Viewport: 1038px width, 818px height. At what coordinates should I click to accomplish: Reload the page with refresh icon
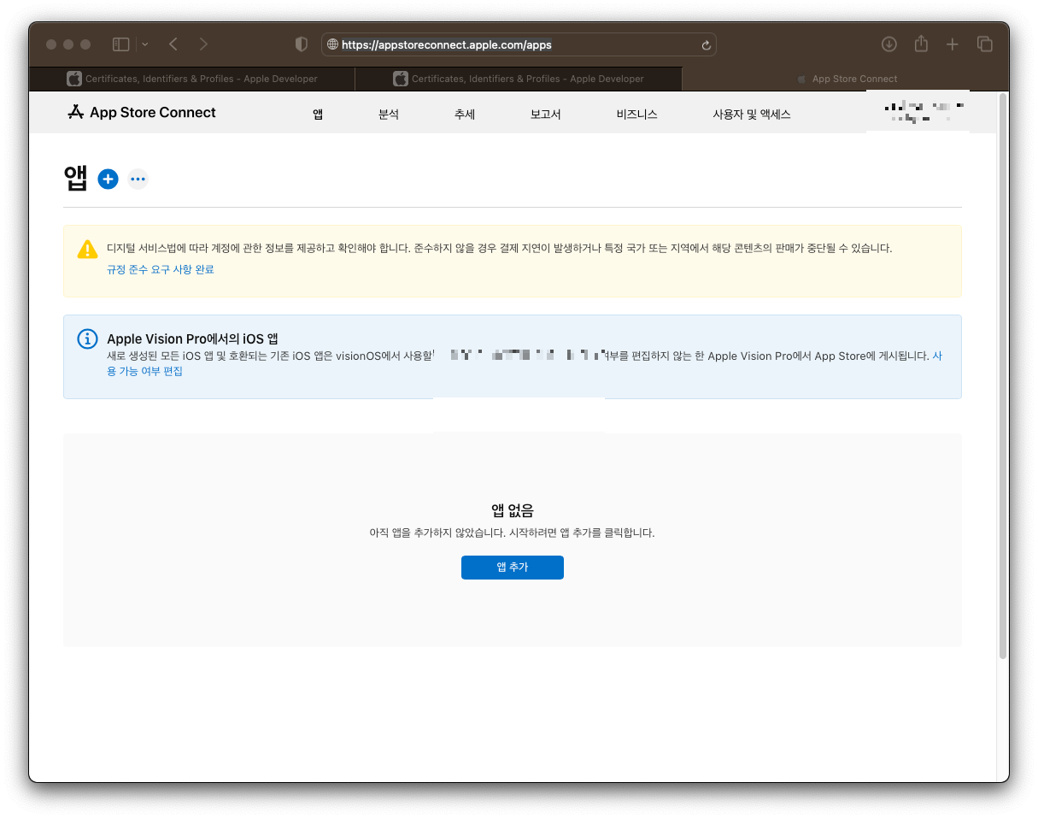pos(706,45)
